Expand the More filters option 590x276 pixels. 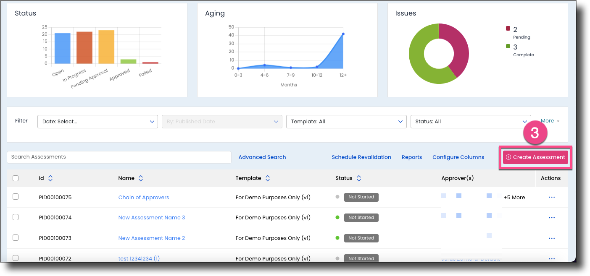pos(549,120)
